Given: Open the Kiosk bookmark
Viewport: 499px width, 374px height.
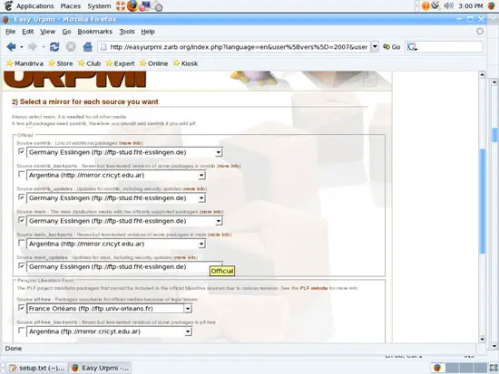Looking at the screenshot, I should pos(185,63).
